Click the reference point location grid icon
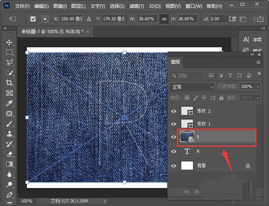The image size is (269, 206). pos(45,19)
